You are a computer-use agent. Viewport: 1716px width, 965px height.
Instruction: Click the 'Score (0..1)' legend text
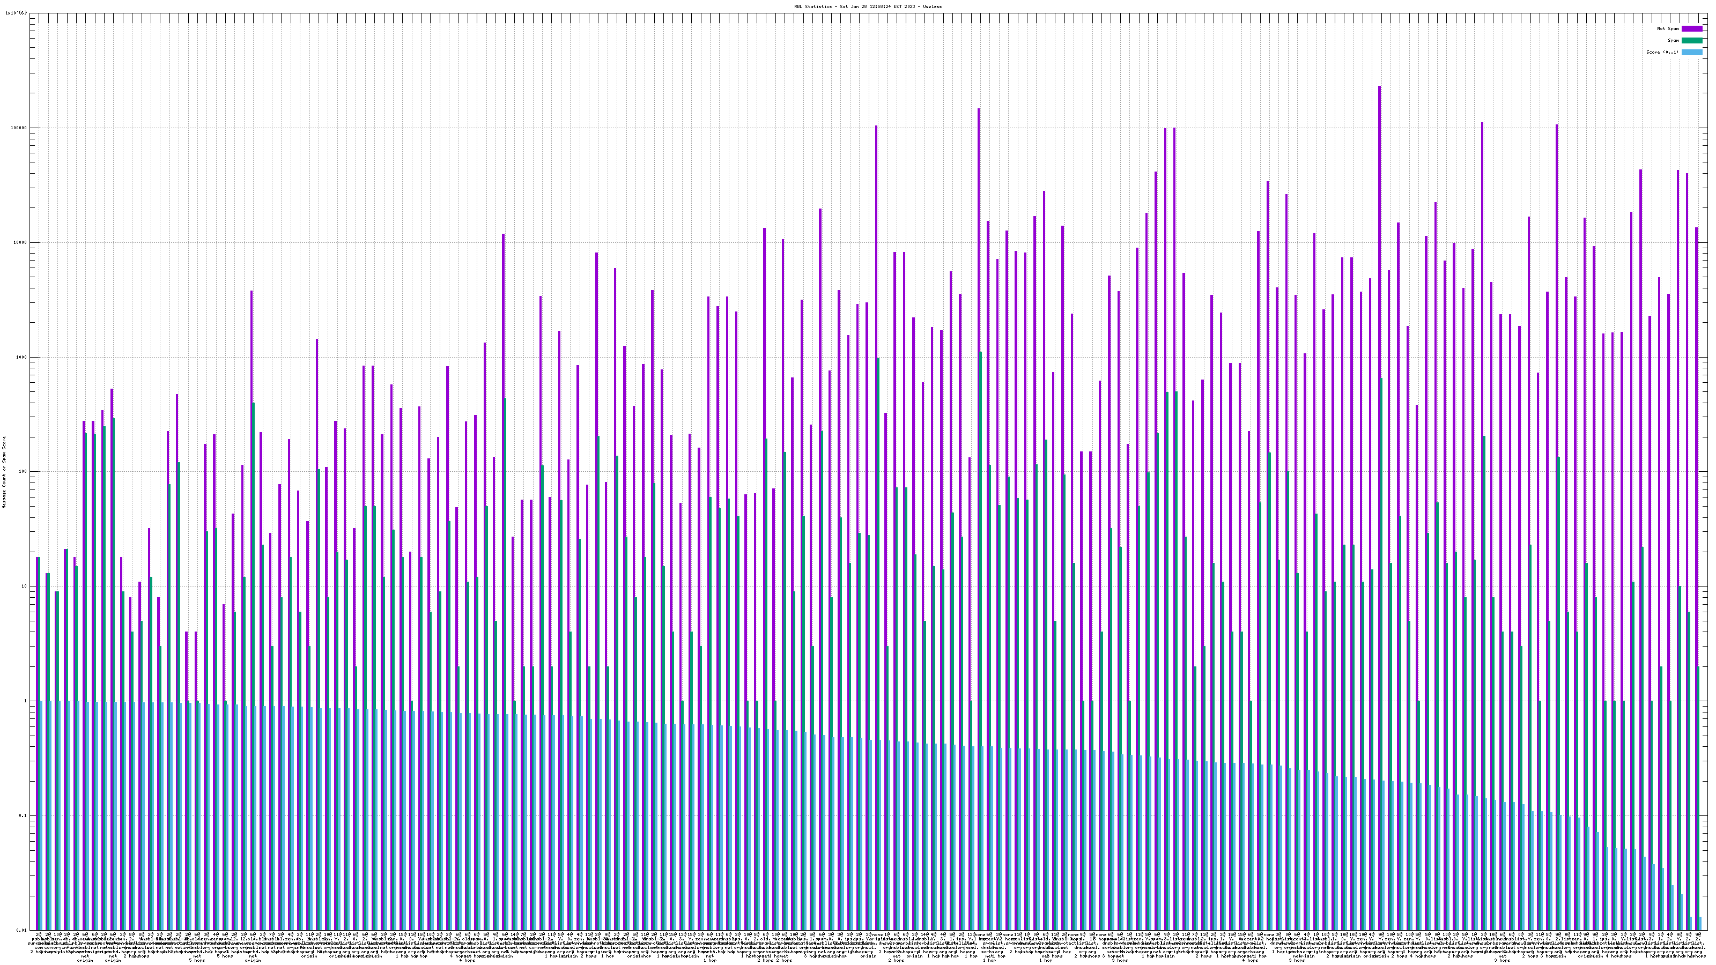[1663, 52]
